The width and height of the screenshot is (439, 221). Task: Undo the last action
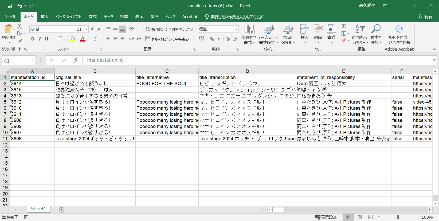20,6
